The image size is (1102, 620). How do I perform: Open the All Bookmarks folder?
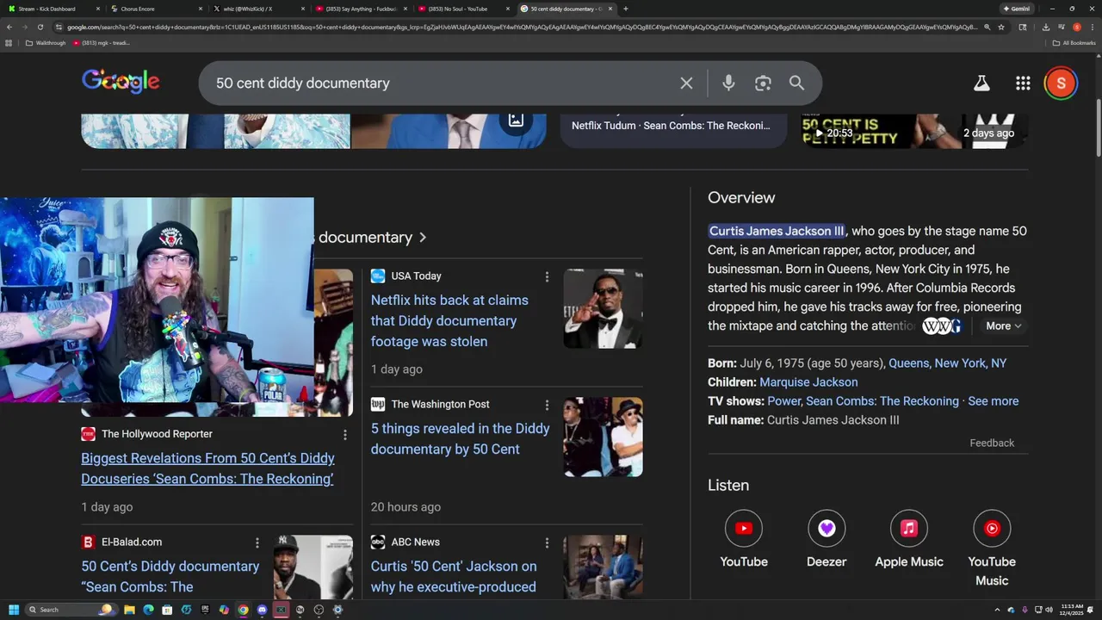1074,43
